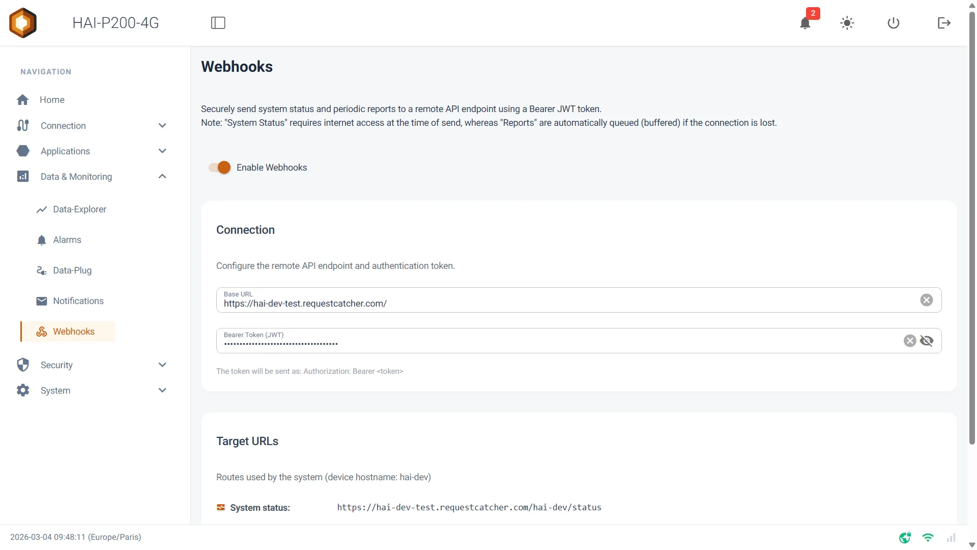Clear the Bearer Token field
977x550 pixels.
(910, 341)
